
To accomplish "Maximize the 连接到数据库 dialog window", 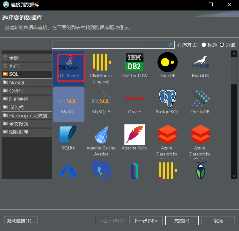I will [x=211, y=4].
